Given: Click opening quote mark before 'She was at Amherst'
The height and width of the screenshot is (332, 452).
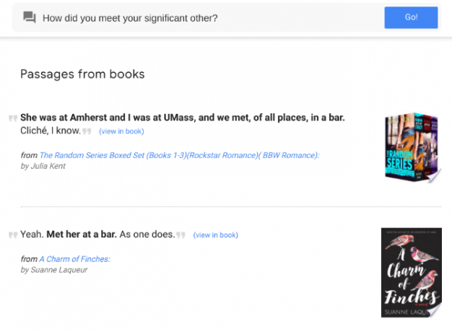Looking at the screenshot, I should click(13, 118).
